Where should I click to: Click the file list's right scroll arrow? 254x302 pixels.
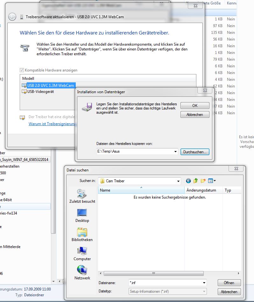tap(238, 273)
